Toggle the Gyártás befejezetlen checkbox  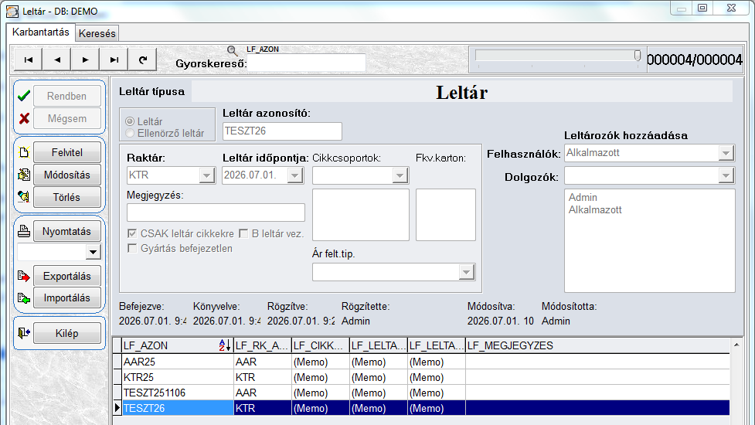132,248
